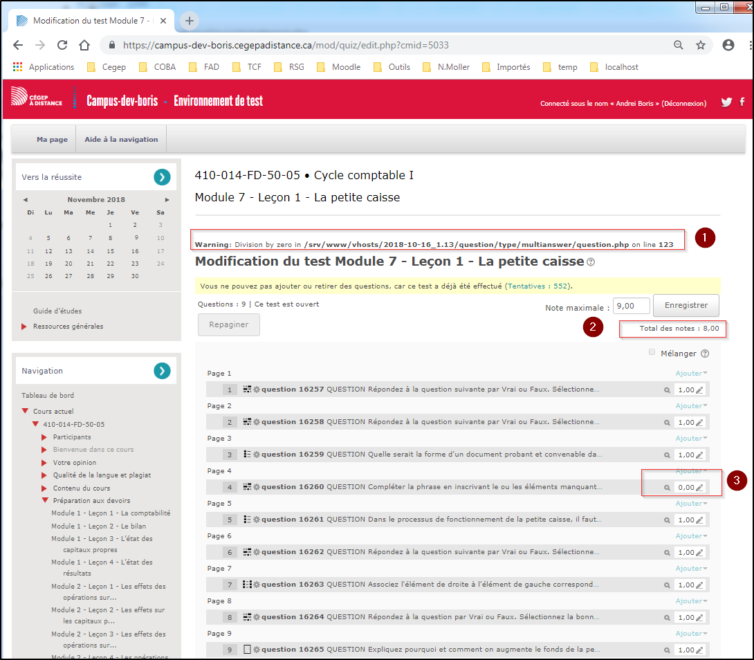
Task: Collapse the Préparation aux devoirs tree node
Action: 45,500
